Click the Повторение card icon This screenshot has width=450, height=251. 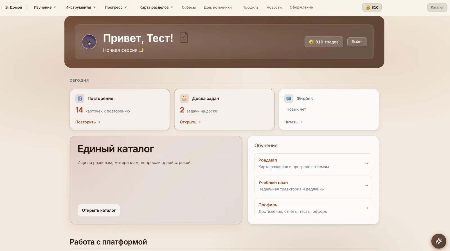80,99
